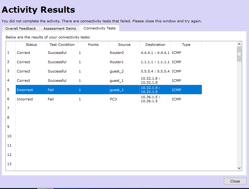Click the Incorrect status in PC3 row

[31, 99]
